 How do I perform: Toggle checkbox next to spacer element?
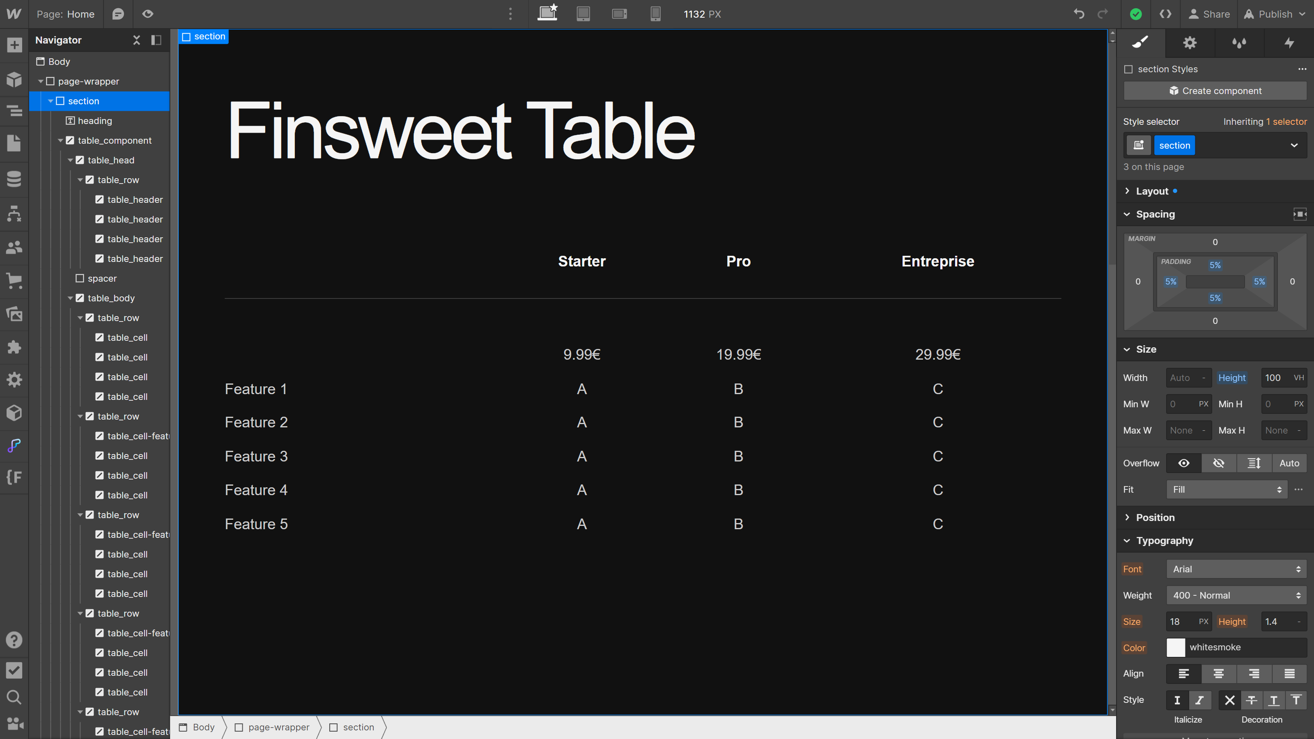[x=79, y=278]
